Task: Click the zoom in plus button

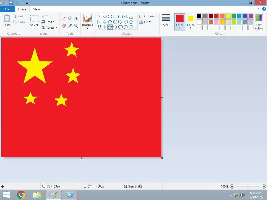Action: click(264, 186)
